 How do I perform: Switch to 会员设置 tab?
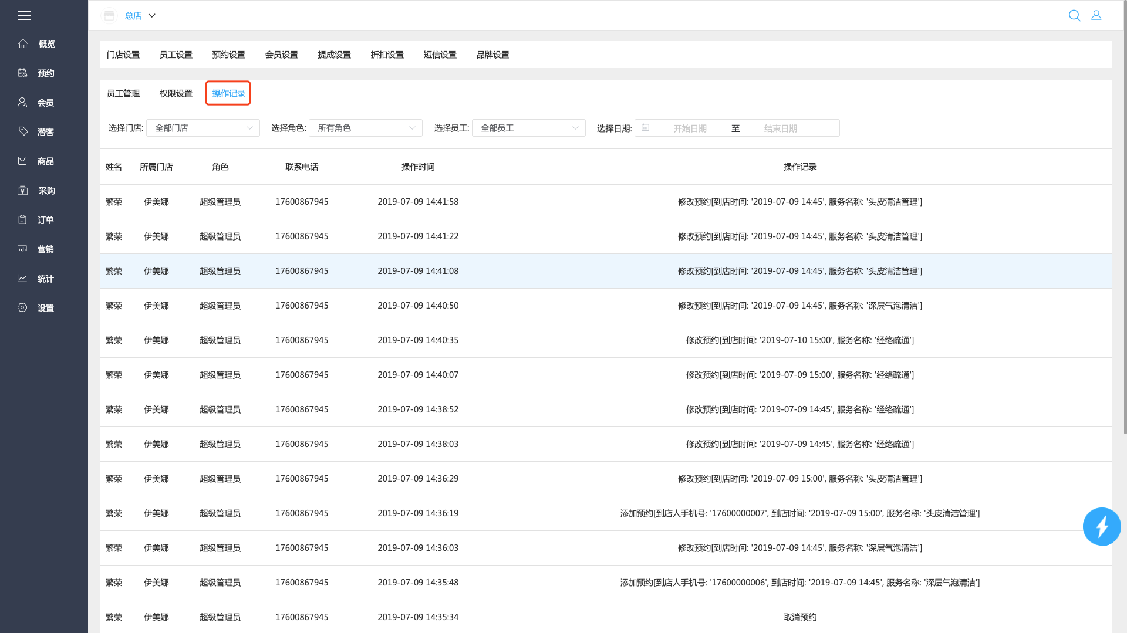(282, 55)
